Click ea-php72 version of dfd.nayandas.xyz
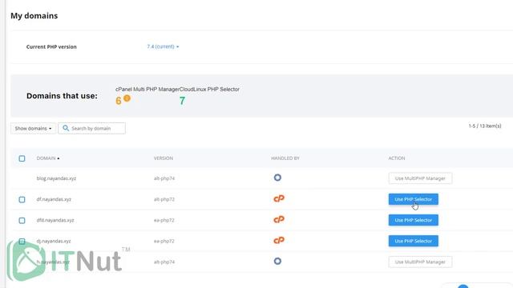 [x=164, y=220]
